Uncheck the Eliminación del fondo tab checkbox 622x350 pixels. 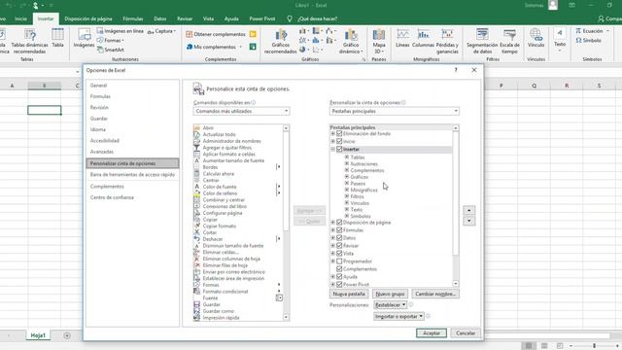(339, 134)
